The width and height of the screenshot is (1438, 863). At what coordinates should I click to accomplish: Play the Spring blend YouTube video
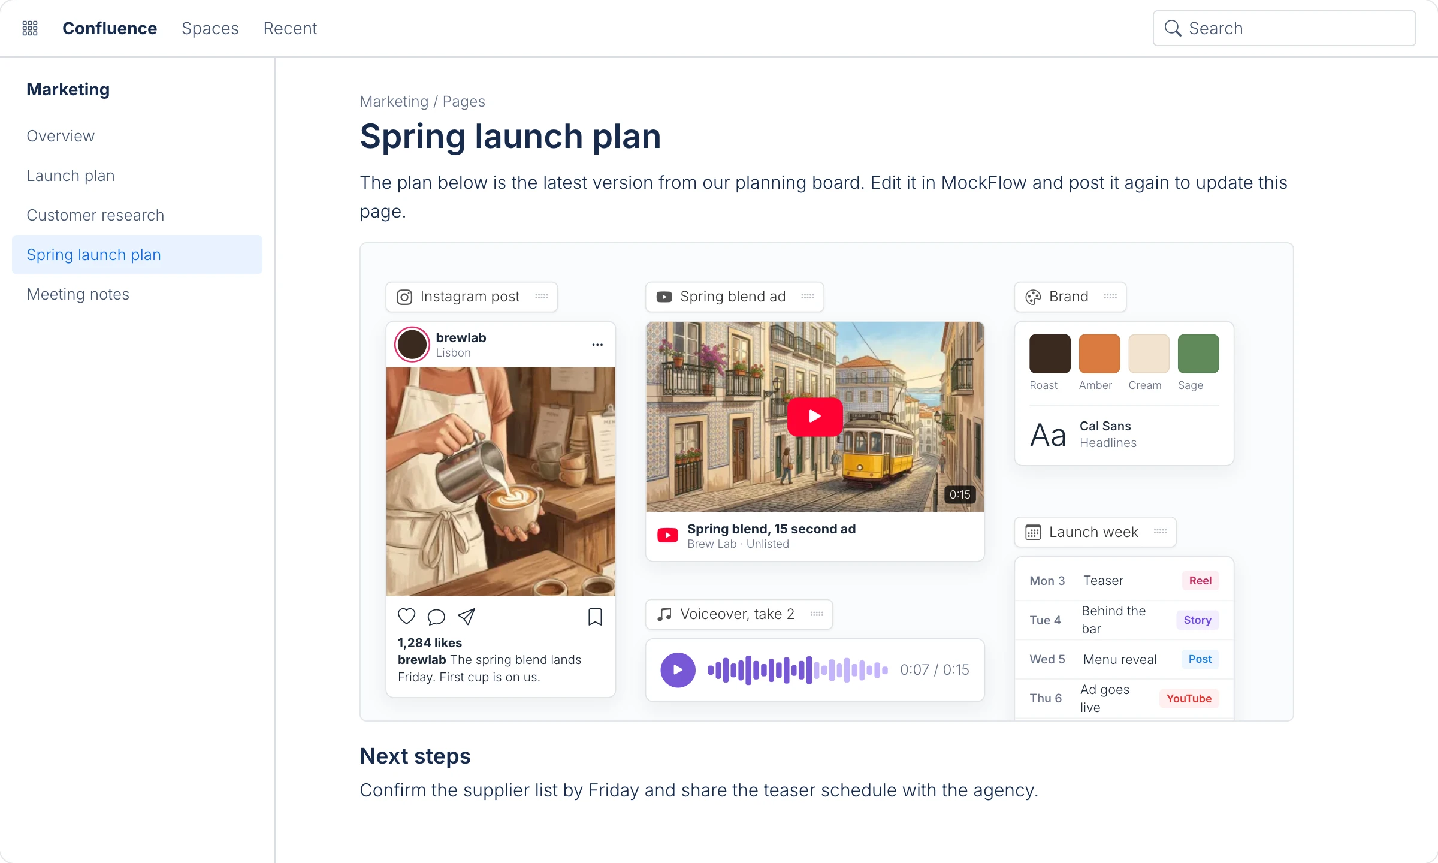pyautogui.click(x=815, y=417)
